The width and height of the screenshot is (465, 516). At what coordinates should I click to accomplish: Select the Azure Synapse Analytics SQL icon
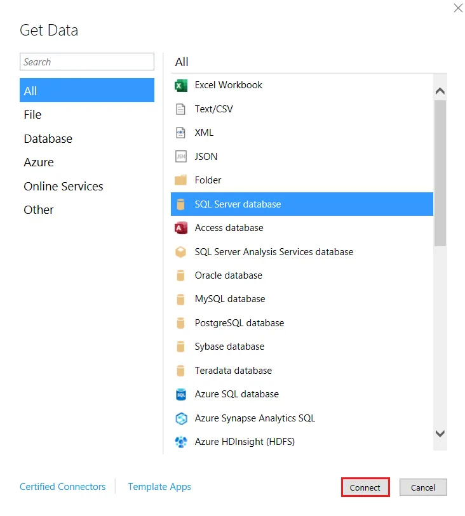(x=181, y=418)
